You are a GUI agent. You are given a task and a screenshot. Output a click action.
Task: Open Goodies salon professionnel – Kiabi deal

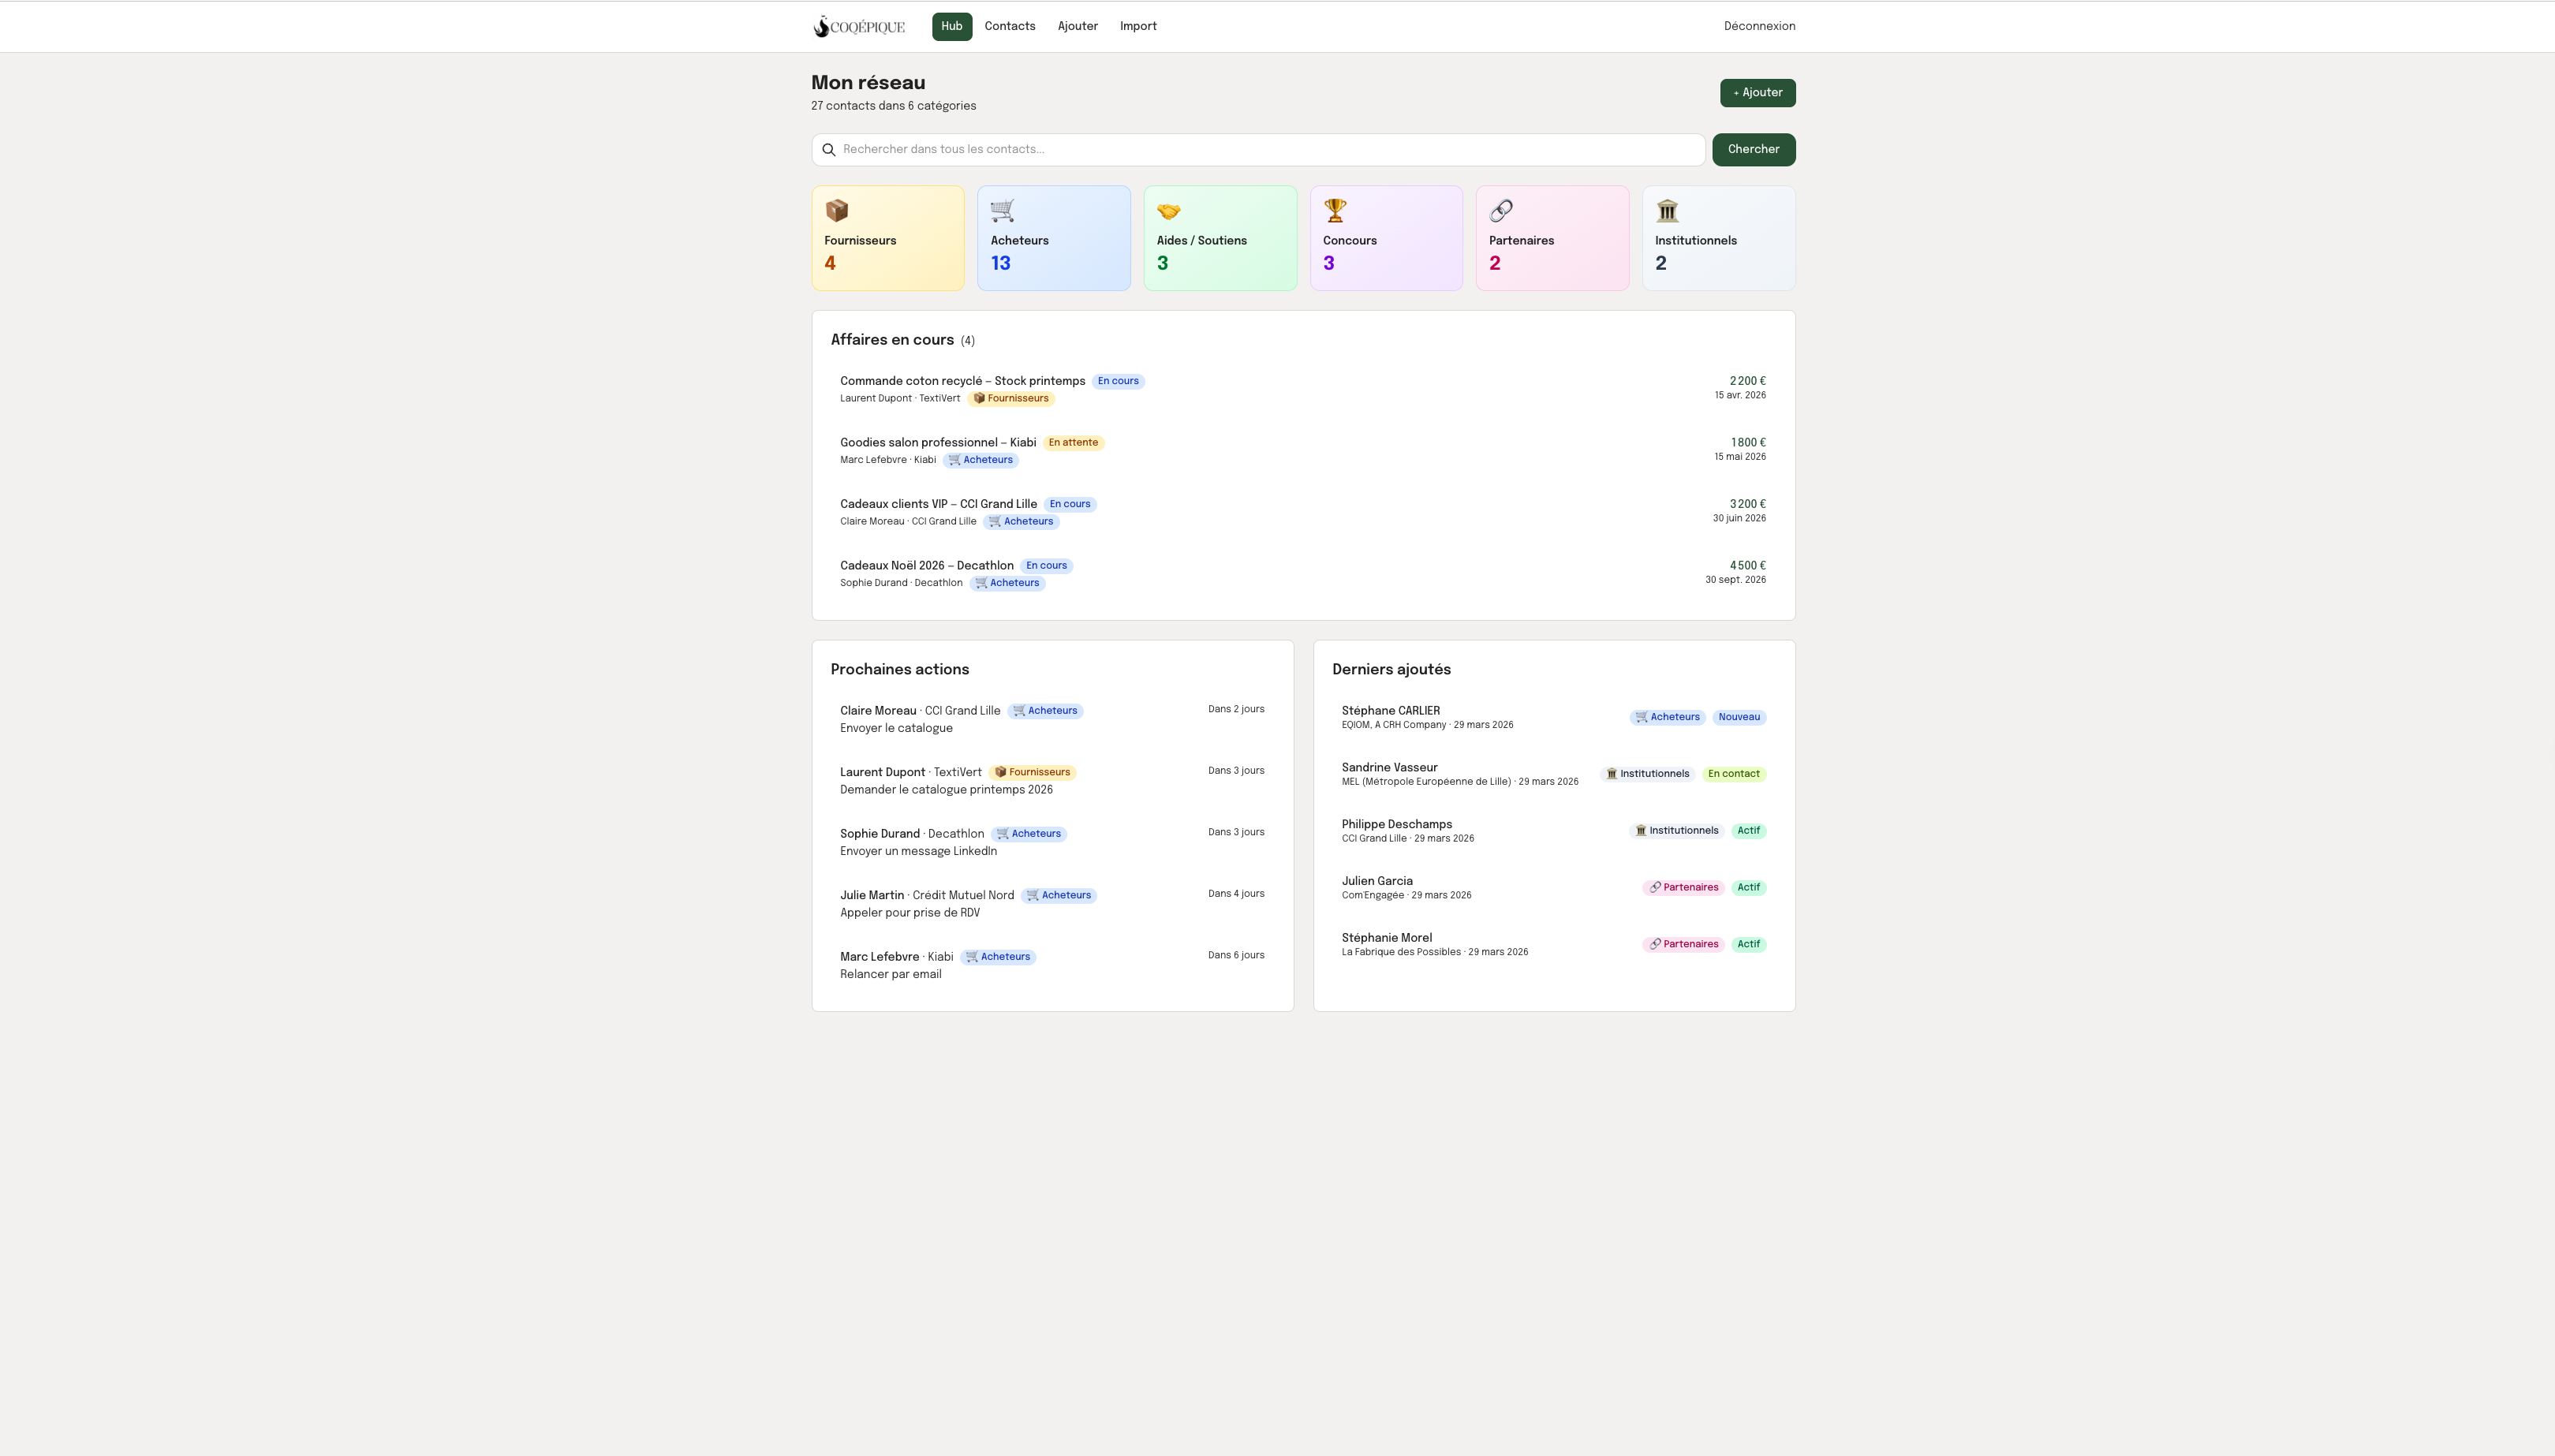coord(938,443)
